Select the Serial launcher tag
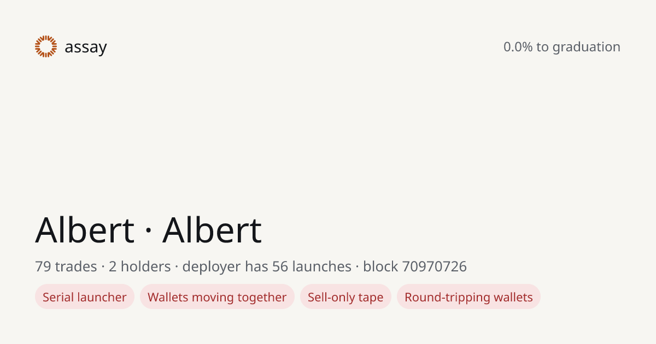Viewport: 656px width, 344px height. tap(85, 297)
